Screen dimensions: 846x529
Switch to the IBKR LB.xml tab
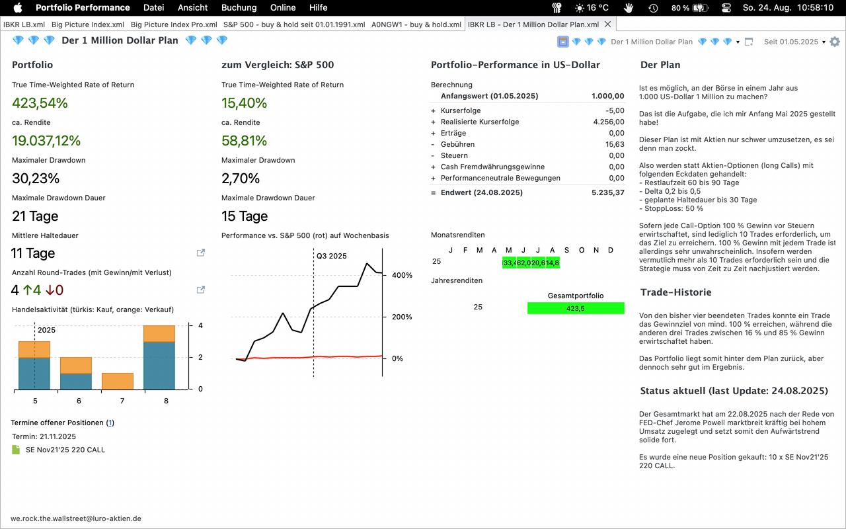(24, 24)
